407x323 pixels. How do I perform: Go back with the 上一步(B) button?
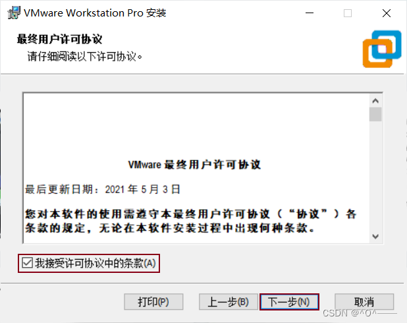(x=229, y=302)
